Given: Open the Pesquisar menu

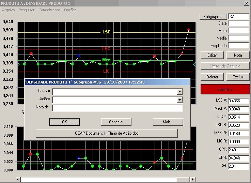Looking at the screenshot, I should (x=27, y=10).
